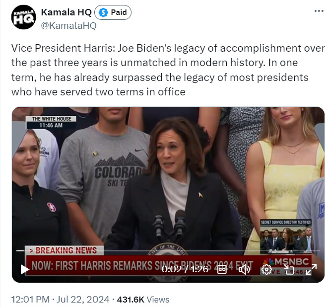Image resolution: width=326 pixels, height=307 pixels.
Task: Enable picture-in-picture mode icon
Action: click(289, 270)
